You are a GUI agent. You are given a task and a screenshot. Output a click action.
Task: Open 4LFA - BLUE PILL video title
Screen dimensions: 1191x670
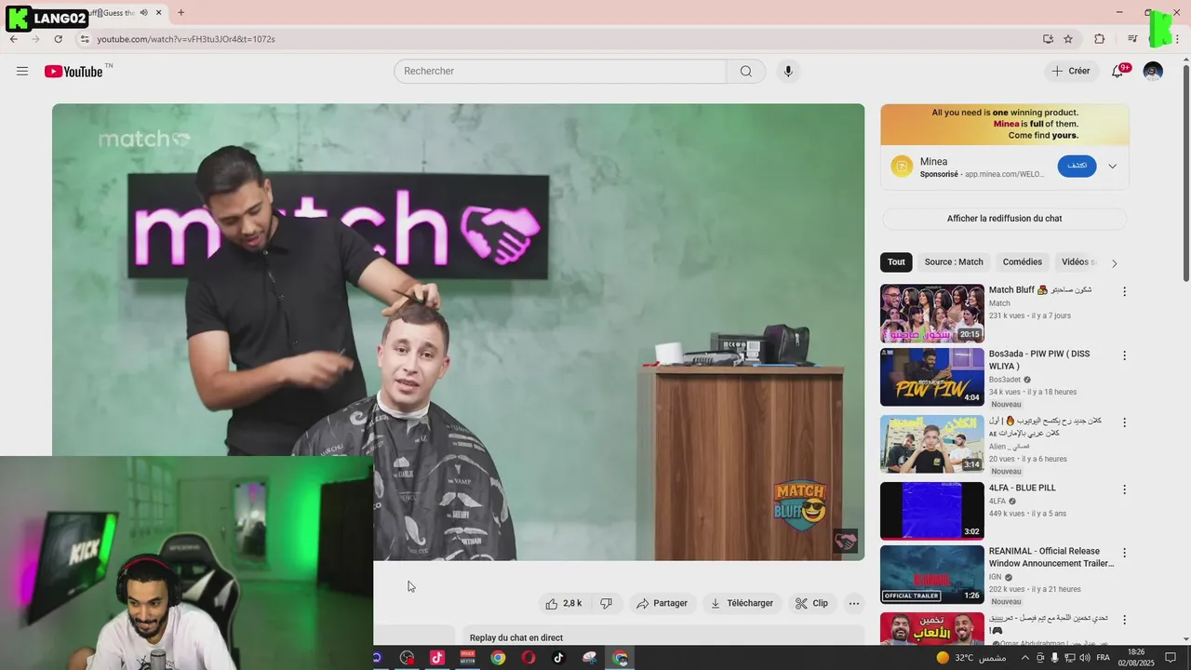coord(1022,488)
